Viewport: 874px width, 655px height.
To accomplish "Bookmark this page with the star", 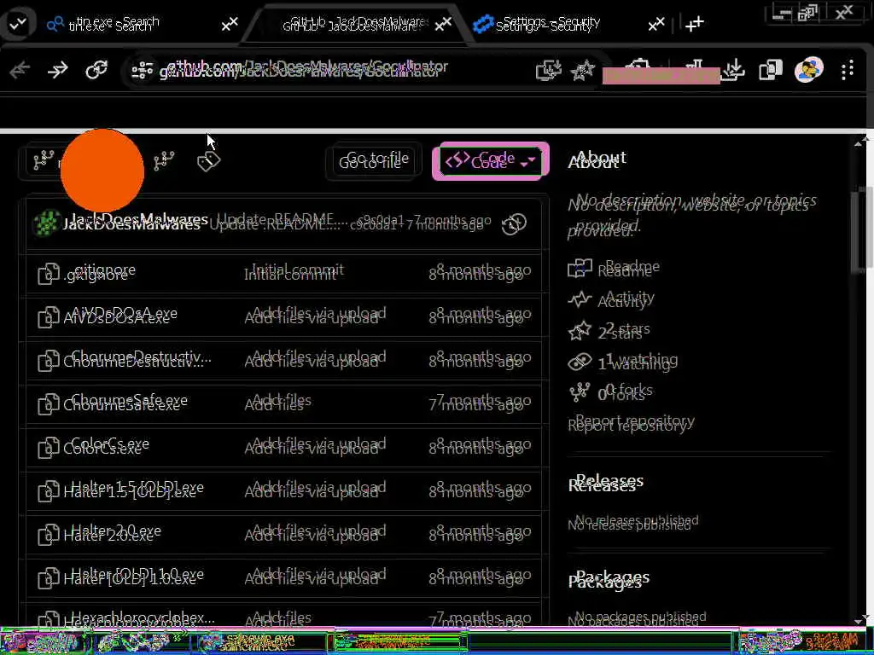I will tap(583, 70).
